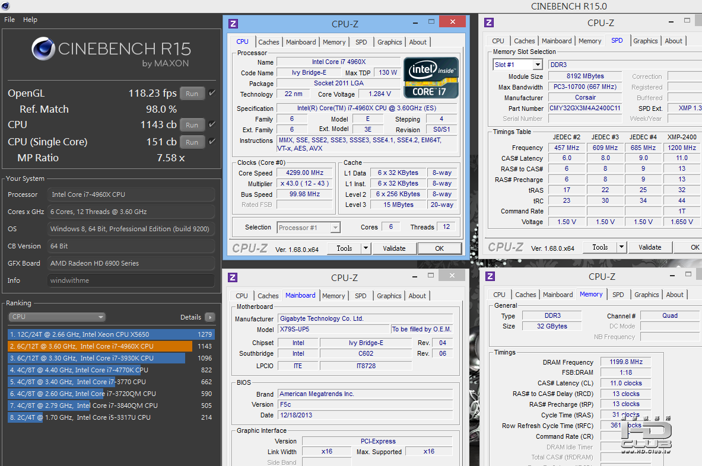This screenshot has height=466, width=702.
Task: Click Validate in the CPU tab window
Action: pyautogui.click(x=394, y=248)
